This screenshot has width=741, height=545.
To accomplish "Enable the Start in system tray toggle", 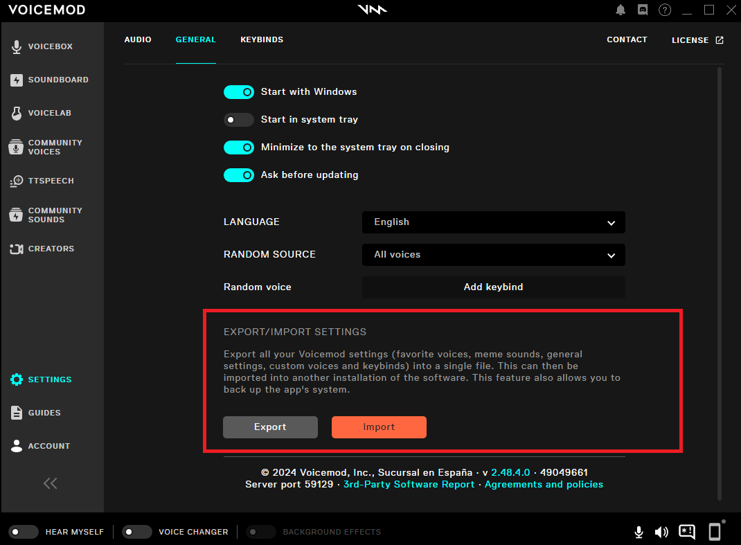I will point(239,120).
